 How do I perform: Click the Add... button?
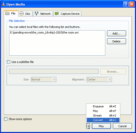point(116,34)
